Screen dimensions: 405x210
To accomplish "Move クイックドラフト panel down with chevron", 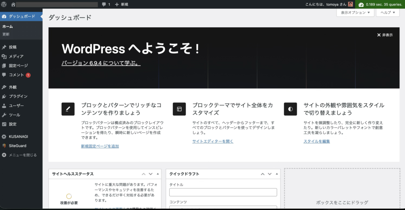I will (x=269, y=174).
